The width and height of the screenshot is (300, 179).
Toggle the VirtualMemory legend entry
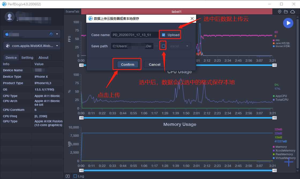click(x=284, y=158)
